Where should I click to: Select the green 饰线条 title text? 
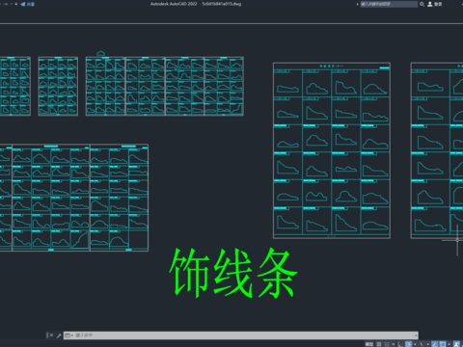(x=233, y=273)
